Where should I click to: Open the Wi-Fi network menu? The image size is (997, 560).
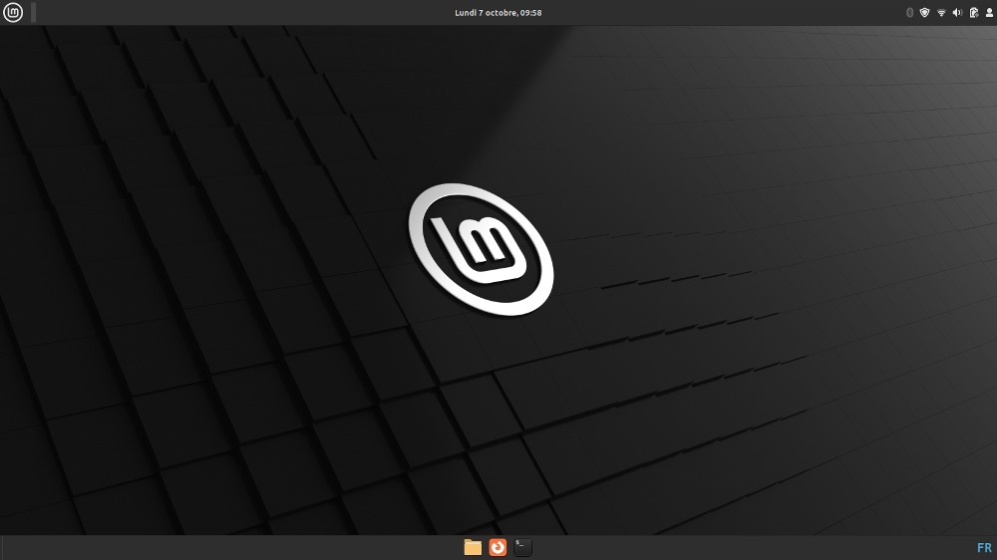coord(941,13)
